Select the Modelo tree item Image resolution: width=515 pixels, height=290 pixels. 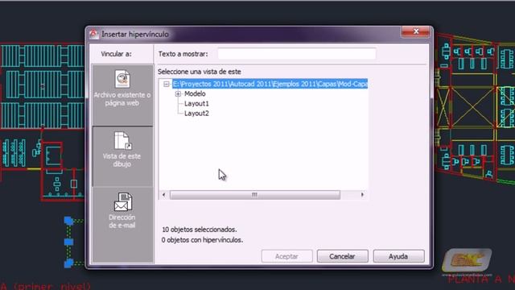tap(195, 94)
